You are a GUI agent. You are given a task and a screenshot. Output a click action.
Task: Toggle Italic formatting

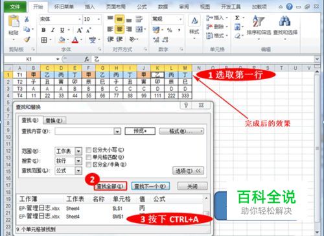coord(52,30)
